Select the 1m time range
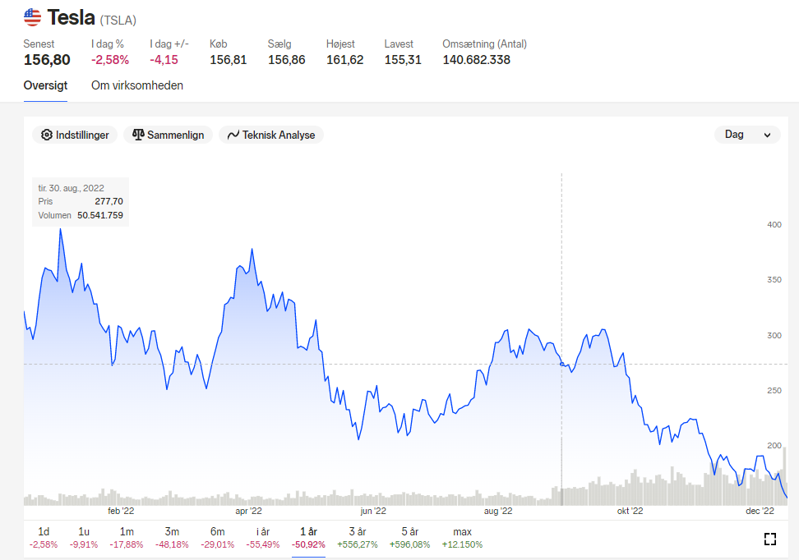Screen dimensions: 799x560 (x=127, y=538)
